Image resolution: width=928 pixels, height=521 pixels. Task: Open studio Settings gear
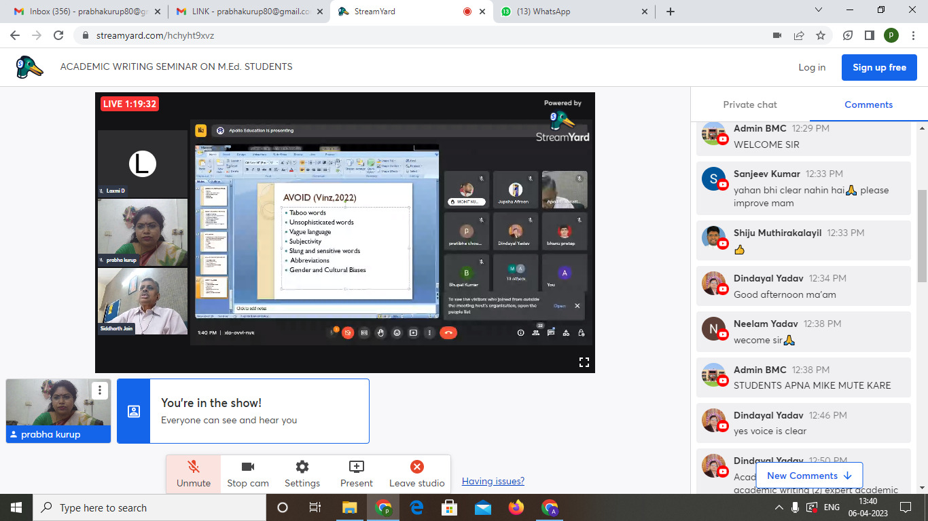click(302, 474)
